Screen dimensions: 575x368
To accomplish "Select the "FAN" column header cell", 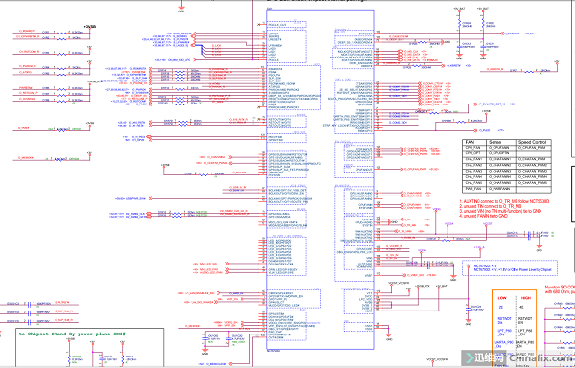I will [x=474, y=142].
